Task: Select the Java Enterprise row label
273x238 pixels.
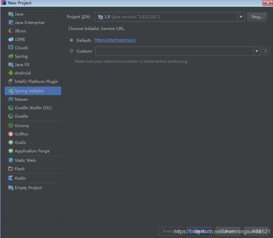Action: point(29,23)
